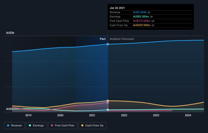Click the Free Cash Flow marker dot
208x133 pixels.
click(108, 103)
